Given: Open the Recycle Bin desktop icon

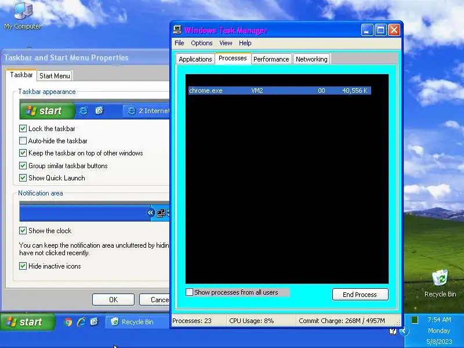Looking at the screenshot, I should [440, 284].
